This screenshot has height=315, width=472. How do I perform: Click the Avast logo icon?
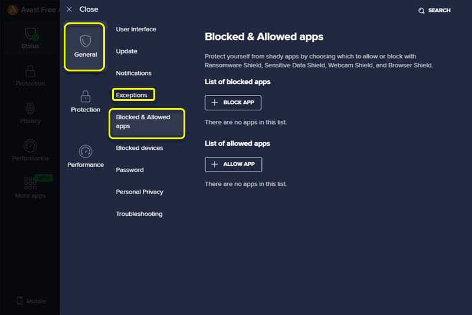pos(12,10)
